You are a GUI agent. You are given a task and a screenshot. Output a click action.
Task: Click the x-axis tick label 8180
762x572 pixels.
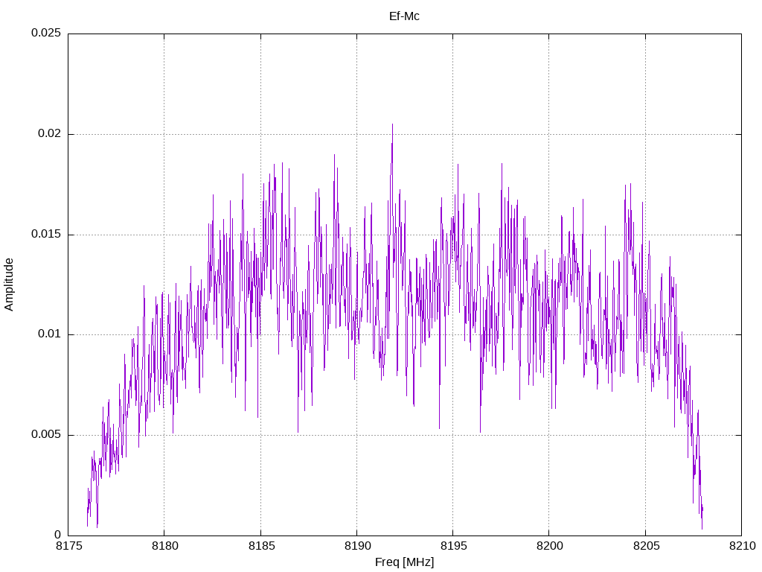[165, 546]
